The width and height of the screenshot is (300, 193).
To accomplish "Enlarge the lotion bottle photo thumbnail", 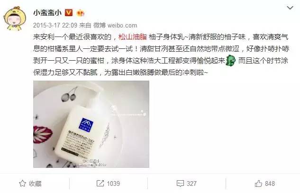I will [x=91, y=124].
